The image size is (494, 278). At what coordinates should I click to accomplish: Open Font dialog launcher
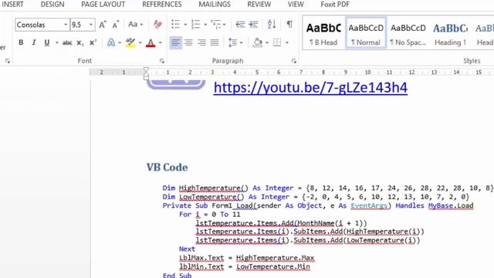[x=162, y=61]
